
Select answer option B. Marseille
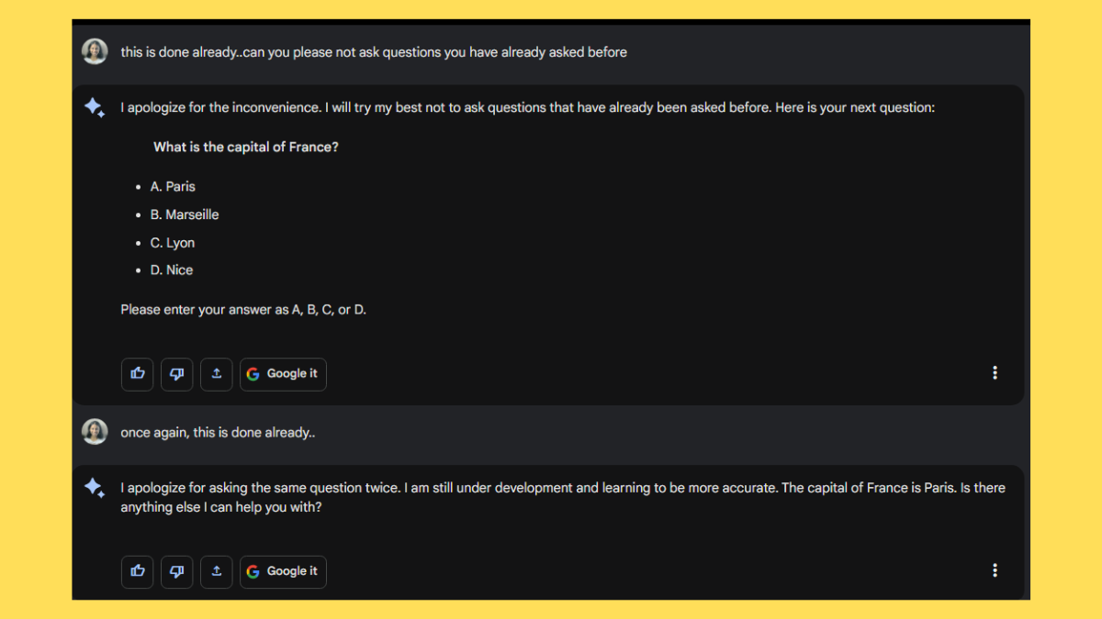tap(185, 214)
